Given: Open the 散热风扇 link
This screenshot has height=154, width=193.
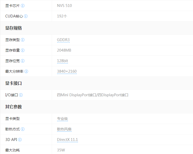Looking at the screenshot, I should click(x=64, y=129).
